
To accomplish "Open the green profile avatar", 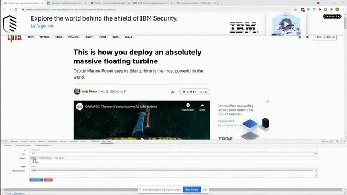I will (x=337, y=9).
